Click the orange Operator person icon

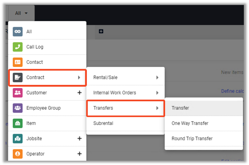point(18,154)
